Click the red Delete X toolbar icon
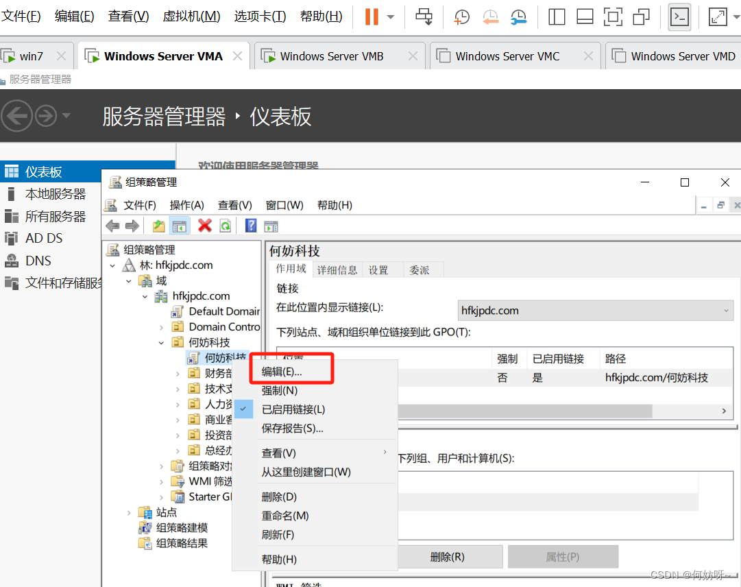741x587 pixels. click(204, 226)
